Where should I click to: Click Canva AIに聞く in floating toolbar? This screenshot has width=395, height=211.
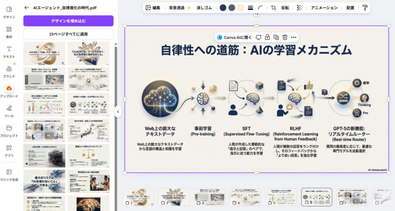coord(234,37)
